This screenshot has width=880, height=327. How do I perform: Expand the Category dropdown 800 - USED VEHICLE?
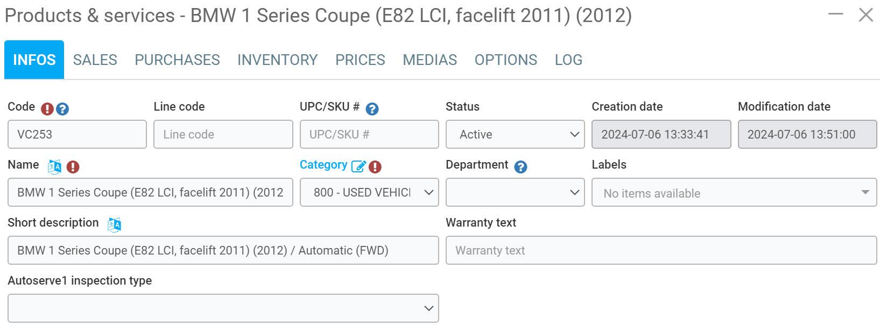pyautogui.click(x=369, y=192)
